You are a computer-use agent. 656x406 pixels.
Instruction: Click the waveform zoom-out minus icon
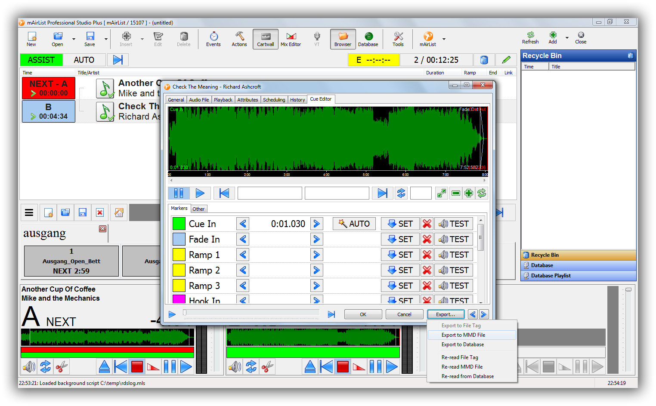click(456, 193)
